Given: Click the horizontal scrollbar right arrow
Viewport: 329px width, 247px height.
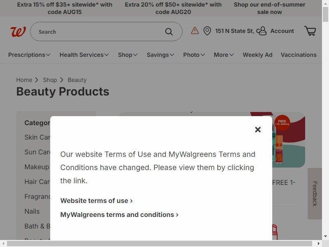Looking at the screenshot, I should pos(318,243).
